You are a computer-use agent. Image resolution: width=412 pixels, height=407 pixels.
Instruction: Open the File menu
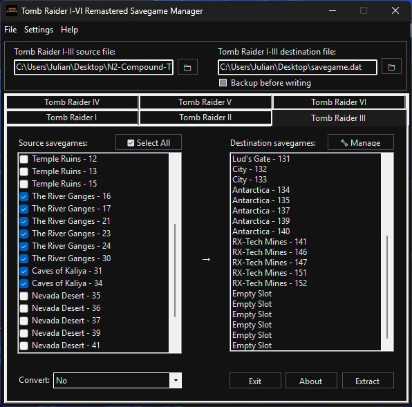pyautogui.click(x=10, y=30)
